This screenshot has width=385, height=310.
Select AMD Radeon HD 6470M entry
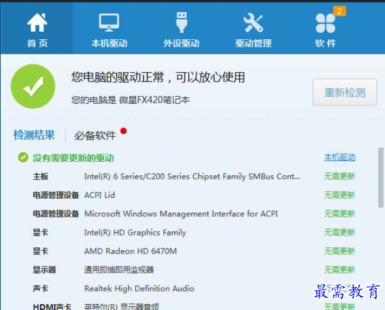[130, 251]
